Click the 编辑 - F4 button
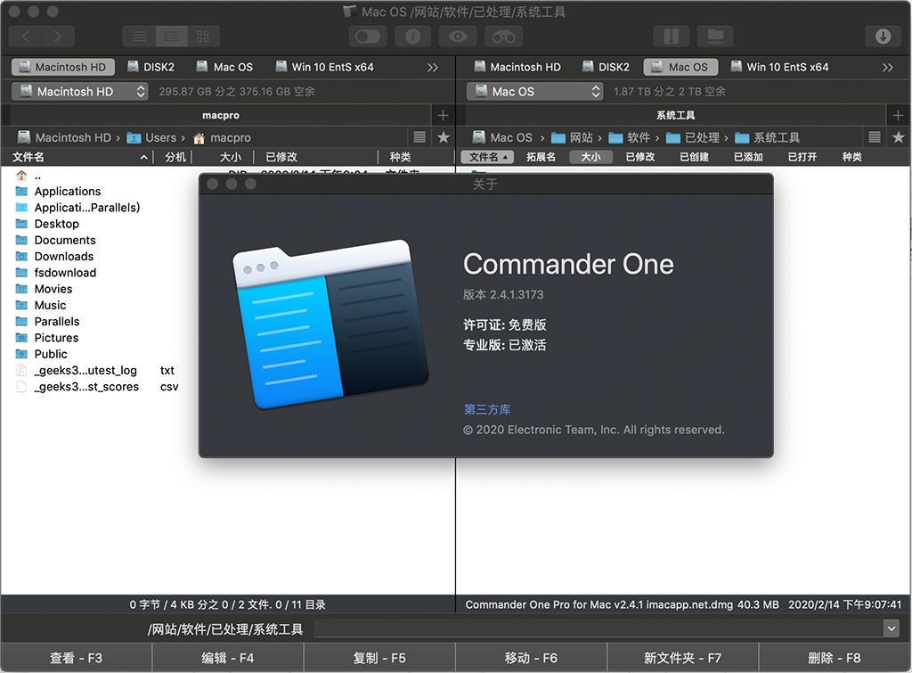This screenshot has width=912, height=673. point(228,658)
